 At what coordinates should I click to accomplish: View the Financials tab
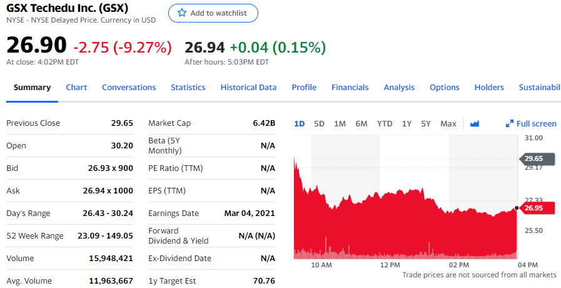pyautogui.click(x=350, y=88)
